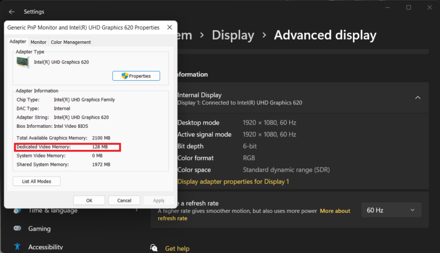
Task: Open the 60 Hz refresh rate dropdown
Action: click(391, 210)
